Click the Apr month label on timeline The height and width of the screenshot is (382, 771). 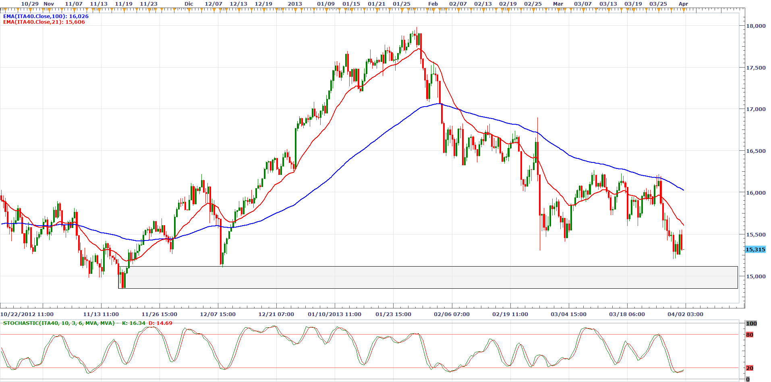pos(683,4)
